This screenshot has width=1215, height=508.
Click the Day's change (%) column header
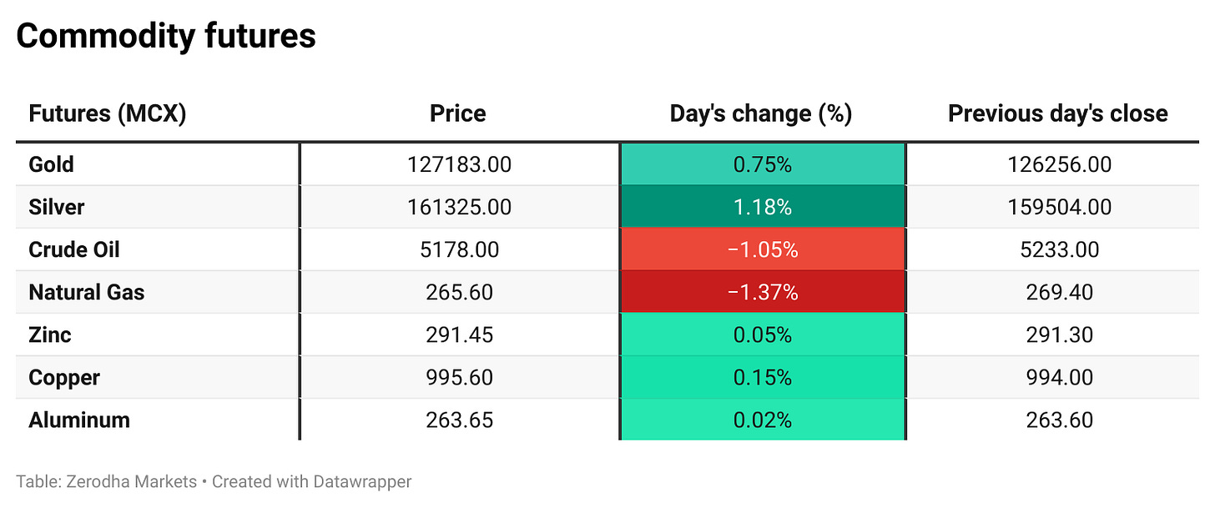pos(760,113)
